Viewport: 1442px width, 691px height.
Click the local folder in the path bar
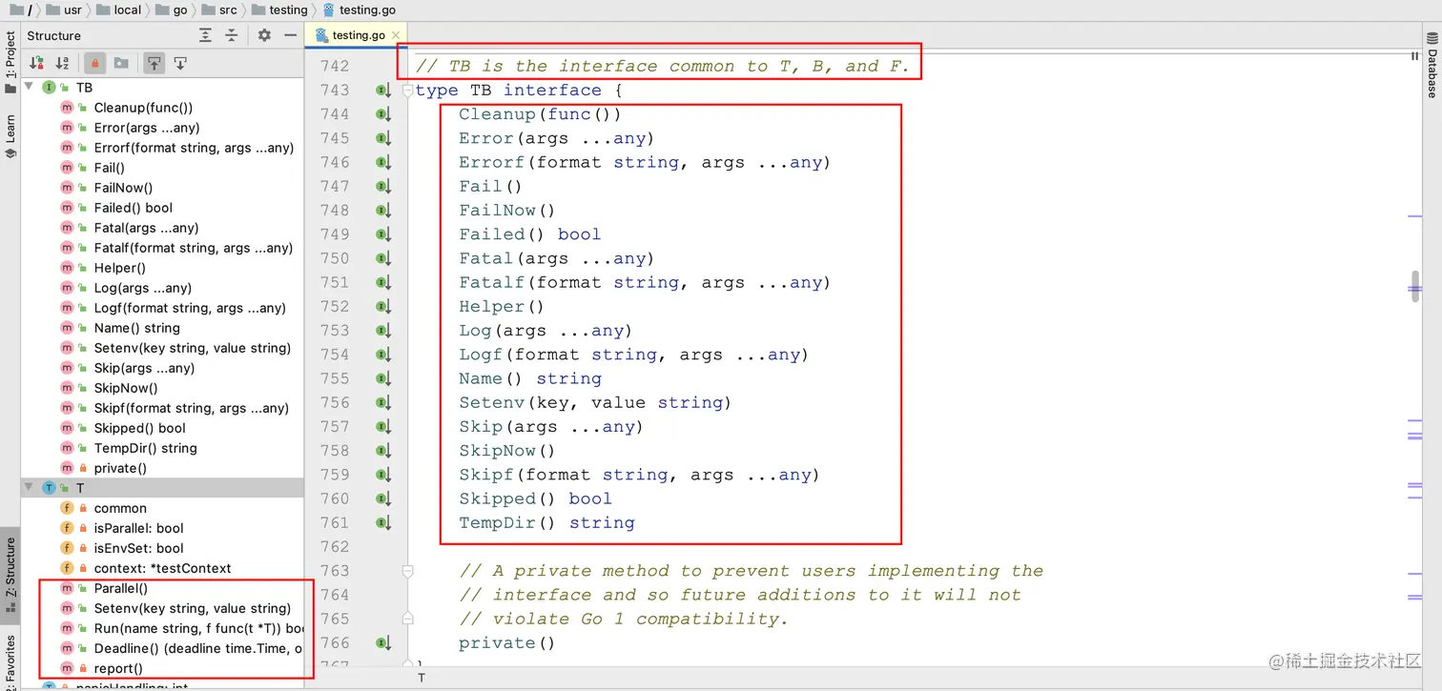click(x=118, y=10)
